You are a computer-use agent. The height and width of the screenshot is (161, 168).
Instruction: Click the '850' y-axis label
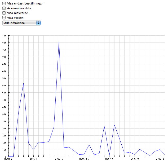point(4,36)
